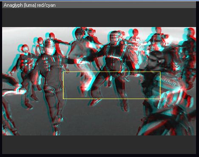Click the central helmeted skydiver's face
The width and height of the screenshot is (199, 157).
pyautogui.click(x=114, y=38)
